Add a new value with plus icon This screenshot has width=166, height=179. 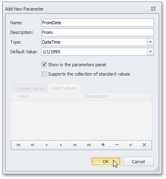103,145
